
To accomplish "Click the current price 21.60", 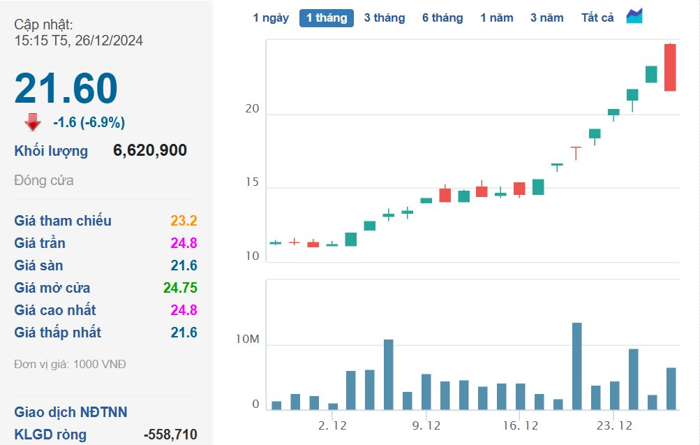I will pyautogui.click(x=66, y=89).
